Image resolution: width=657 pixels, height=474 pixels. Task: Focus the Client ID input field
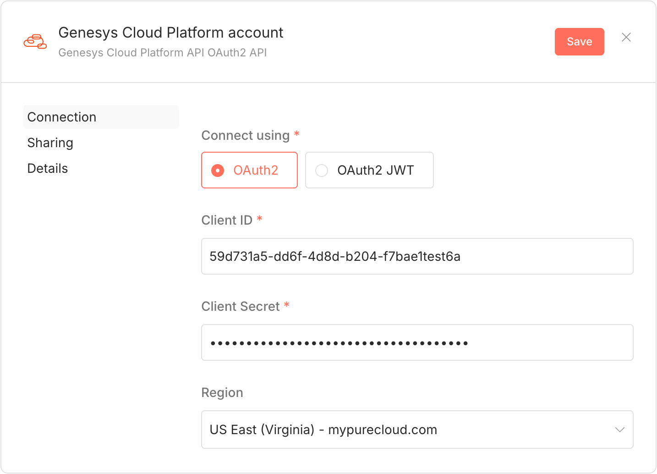click(x=417, y=256)
